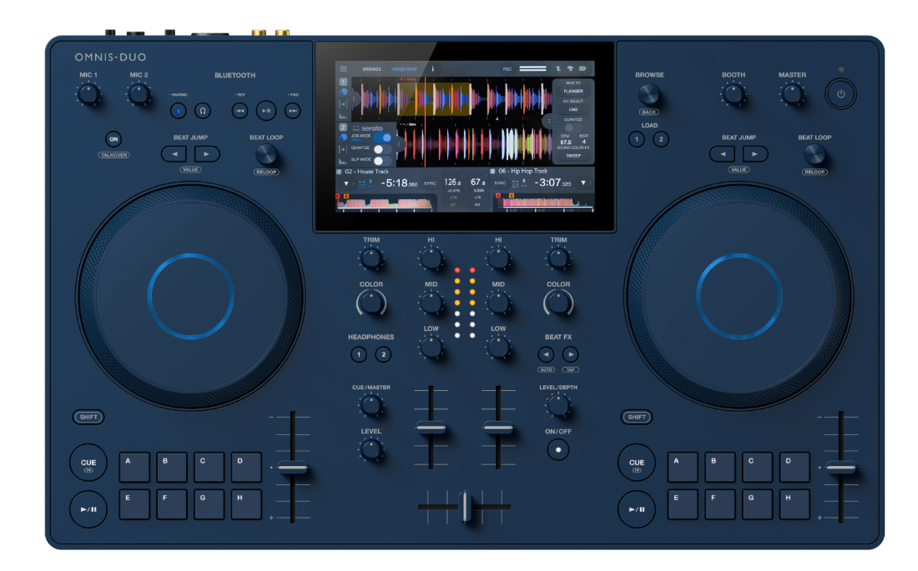Hit the Bluetooth REV previous-track button
918x571 pixels.
pos(240,111)
